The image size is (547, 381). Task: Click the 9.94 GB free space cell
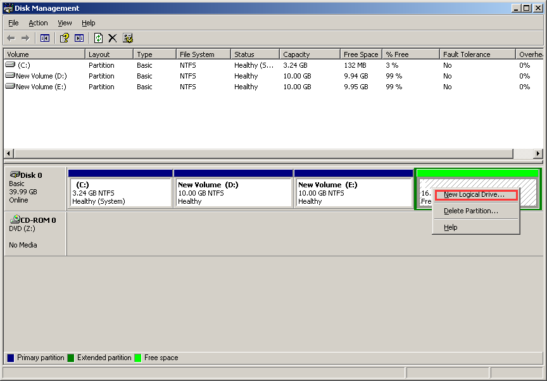click(356, 76)
